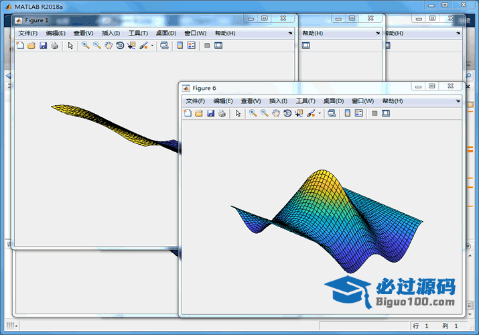This screenshot has width=479, height=335.
Task: Click Hide Plot Tools icon in Figure 6
Action: point(374,113)
